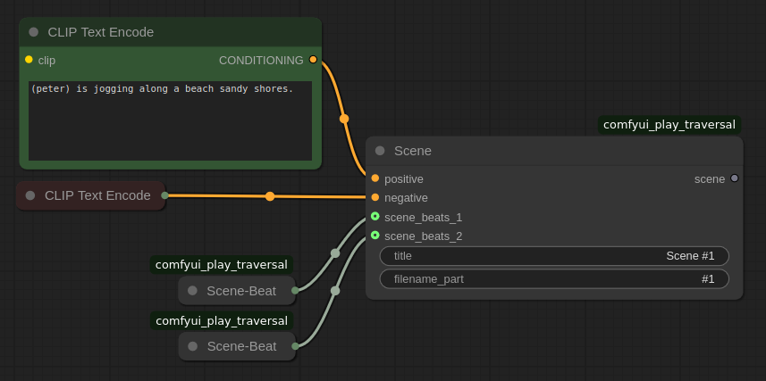Click the collapsed CLIP Text Encode output socket
This screenshot has height=381, width=766.
click(165, 195)
